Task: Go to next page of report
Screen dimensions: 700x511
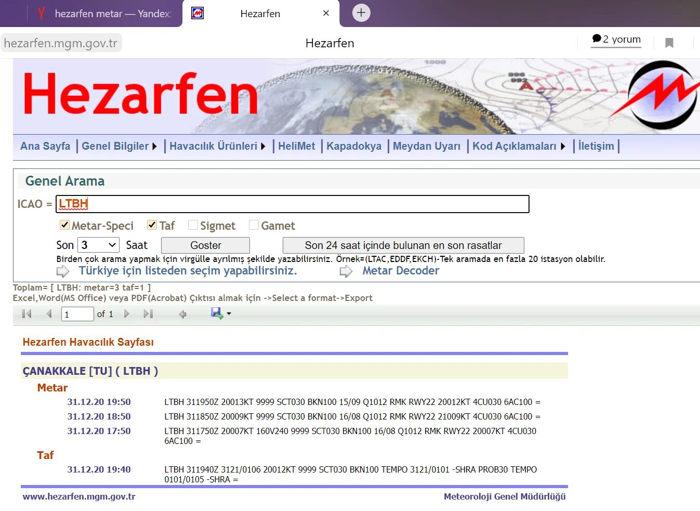Action: 126,314
